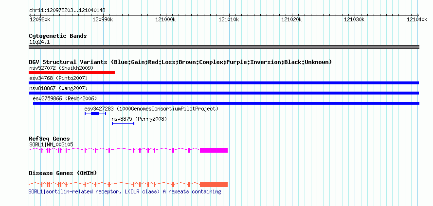Open the nsv818867 (Wang2007) label
433x206 pixels.
point(58,88)
